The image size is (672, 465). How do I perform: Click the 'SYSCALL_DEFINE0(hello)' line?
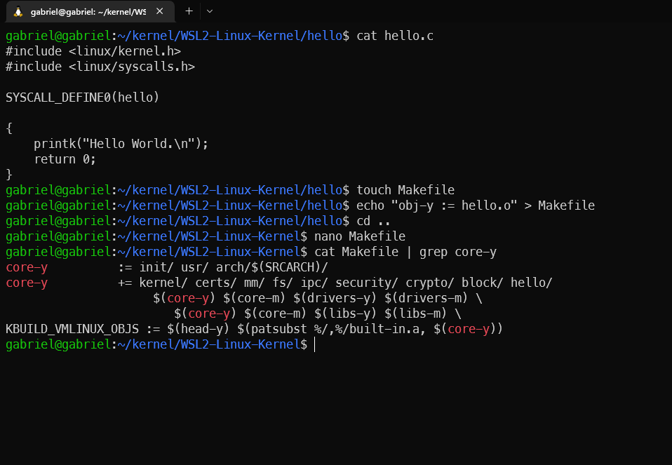(82, 97)
